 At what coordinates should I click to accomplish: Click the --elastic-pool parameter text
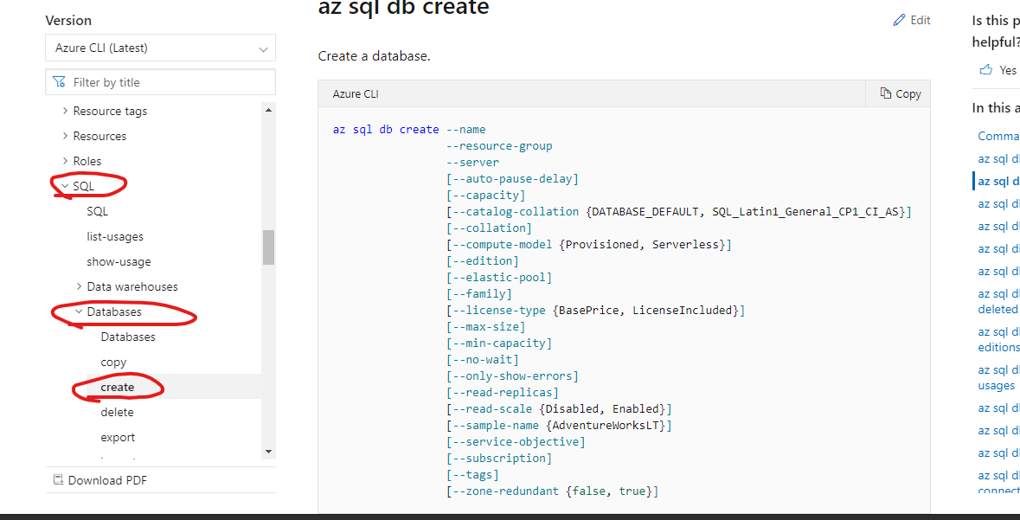pos(499,277)
